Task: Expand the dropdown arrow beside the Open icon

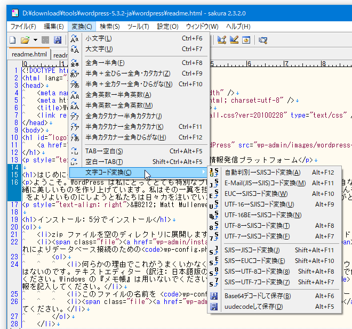Action: point(36,40)
